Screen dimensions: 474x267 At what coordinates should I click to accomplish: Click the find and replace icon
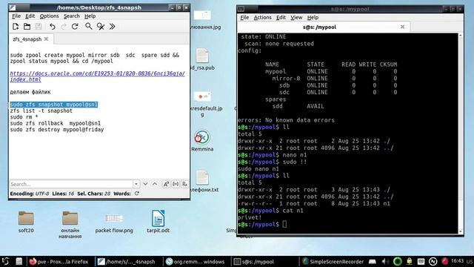[101, 27]
